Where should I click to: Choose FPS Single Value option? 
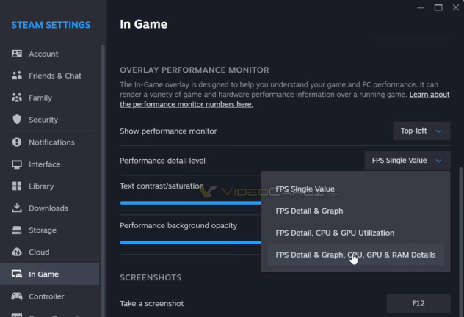point(305,189)
